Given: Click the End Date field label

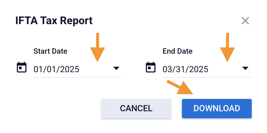Looking at the screenshot, I should point(177,51).
